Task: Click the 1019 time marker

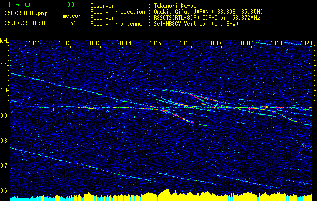Action: 276,43
